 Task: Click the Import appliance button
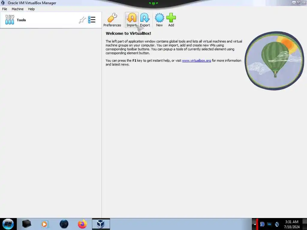point(132,20)
